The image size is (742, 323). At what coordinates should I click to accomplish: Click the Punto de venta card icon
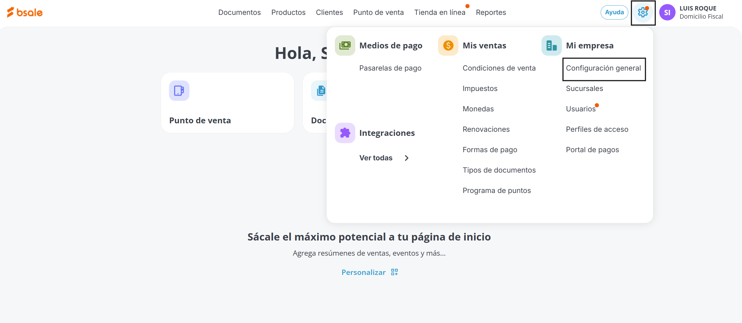[x=179, y=91]
